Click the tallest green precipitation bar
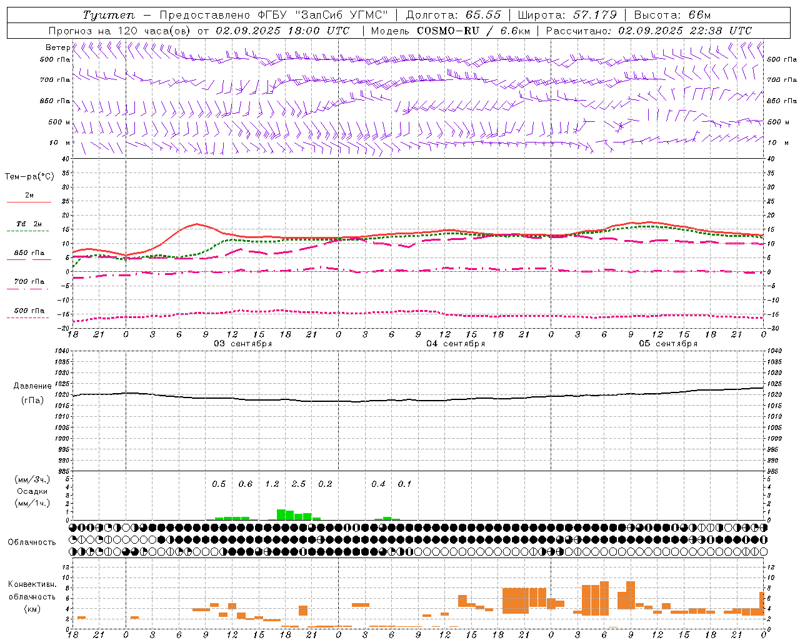800x640 pixels. (281, 514)
